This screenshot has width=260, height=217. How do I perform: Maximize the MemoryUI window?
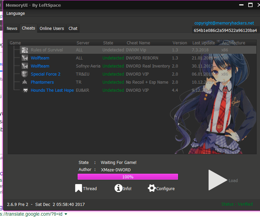[250, 5]
